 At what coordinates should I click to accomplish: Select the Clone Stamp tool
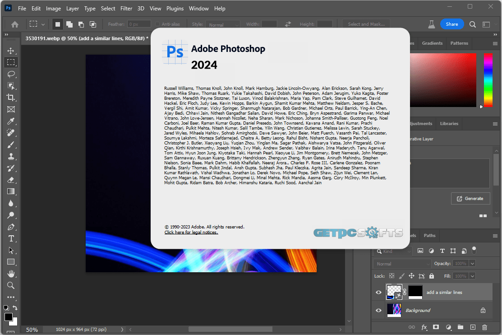[11, 157]
